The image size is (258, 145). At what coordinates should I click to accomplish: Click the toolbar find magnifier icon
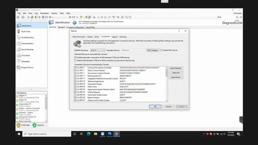122,17
